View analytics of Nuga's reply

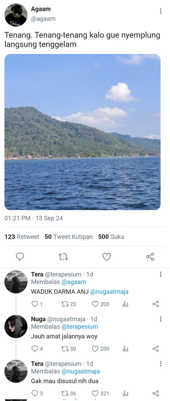coord(126,349)
